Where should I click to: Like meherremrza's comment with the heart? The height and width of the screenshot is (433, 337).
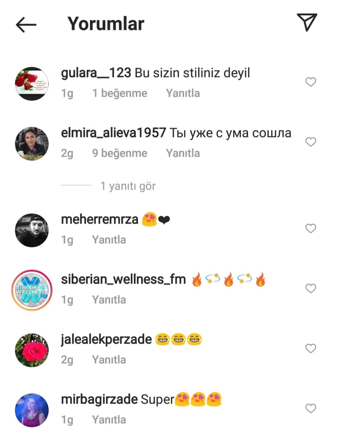point(311,228)
